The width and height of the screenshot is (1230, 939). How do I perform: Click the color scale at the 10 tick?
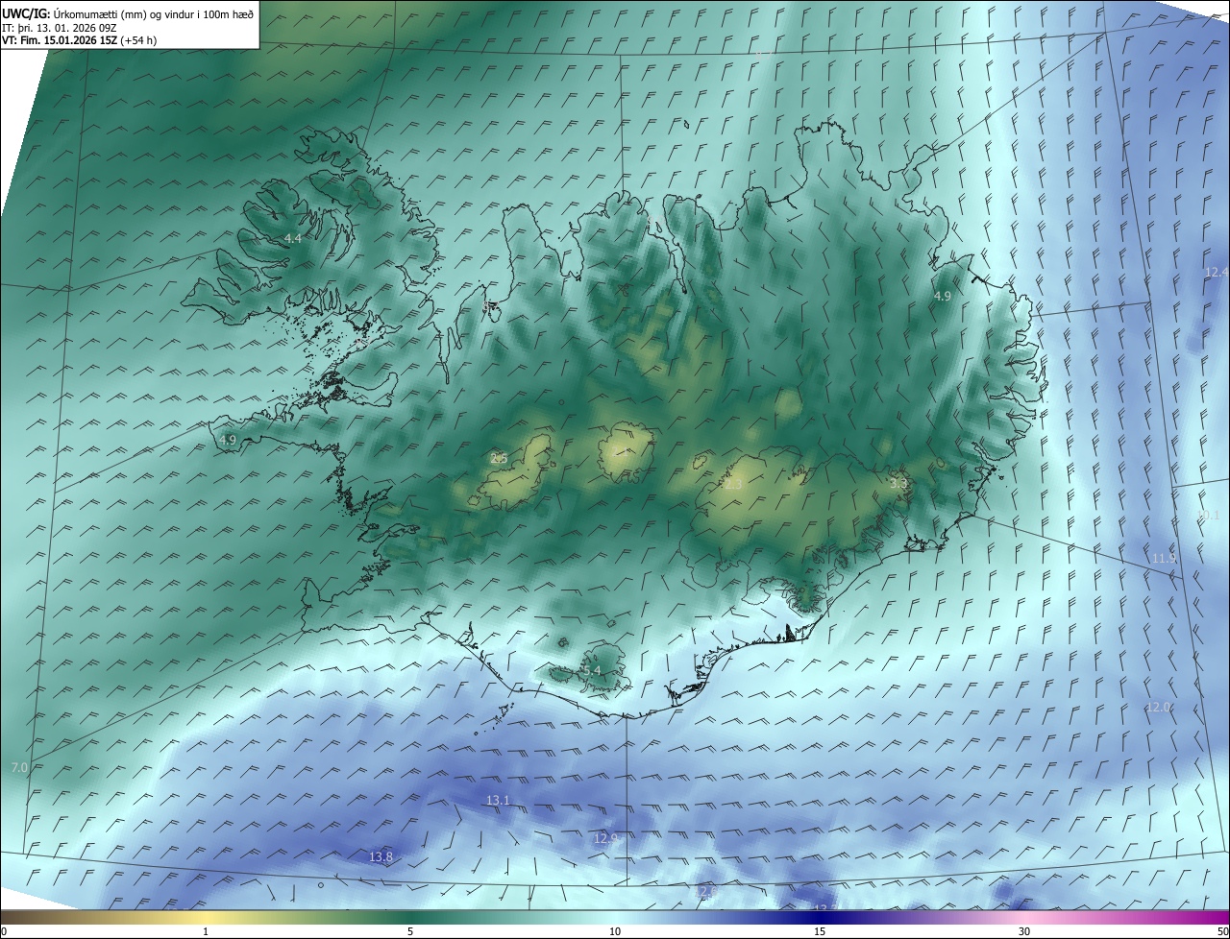pyautogui.click(x=615, y=931)
